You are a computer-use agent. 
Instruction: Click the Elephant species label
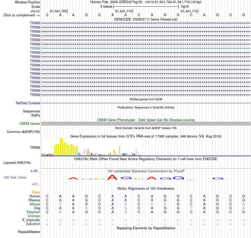point(33,212)
